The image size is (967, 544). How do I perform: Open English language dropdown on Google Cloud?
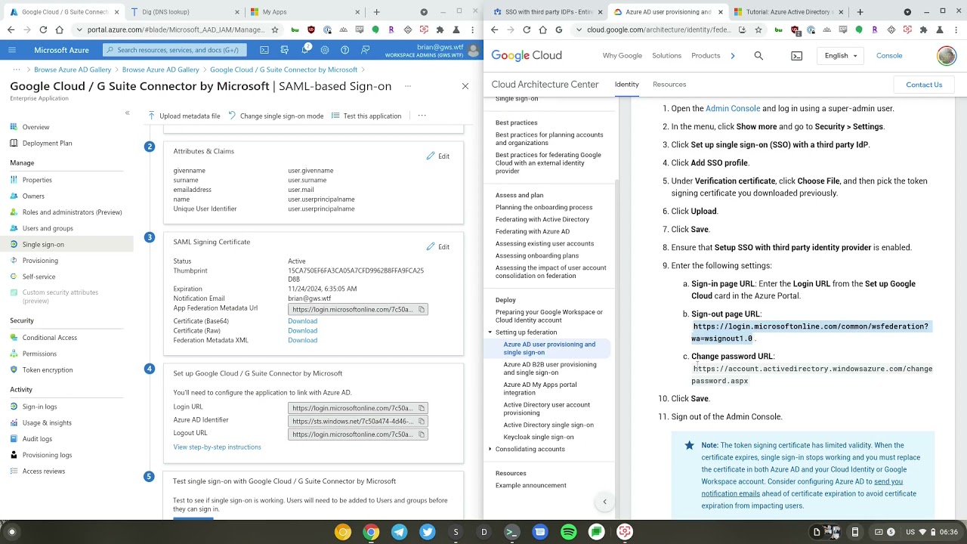pos(841,56)
